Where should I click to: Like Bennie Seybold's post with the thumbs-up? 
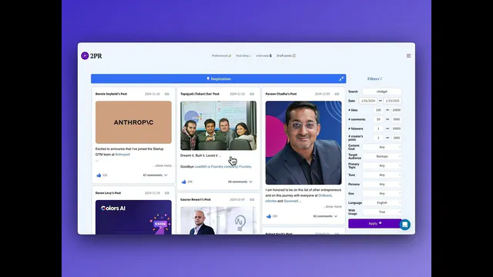pos(99,175)
